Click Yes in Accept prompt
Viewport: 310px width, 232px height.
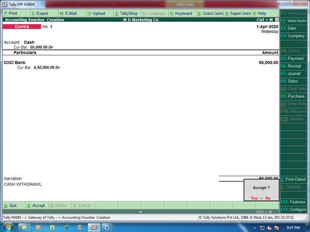pos(254,198)
